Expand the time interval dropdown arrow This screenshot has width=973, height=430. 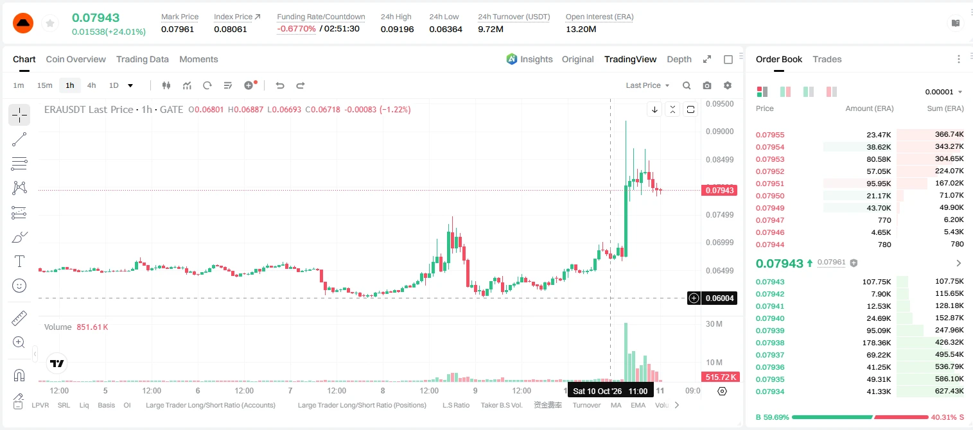130,85
